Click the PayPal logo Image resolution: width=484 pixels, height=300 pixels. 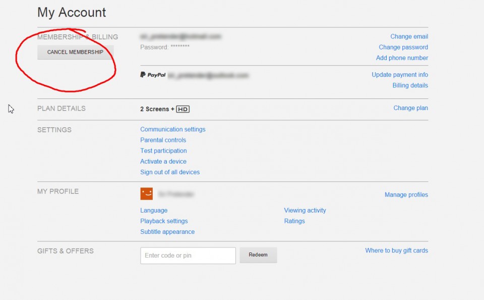153,75
